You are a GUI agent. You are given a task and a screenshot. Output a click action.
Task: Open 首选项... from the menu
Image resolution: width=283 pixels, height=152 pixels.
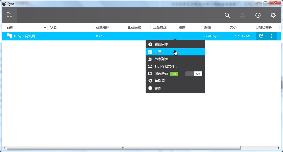[x=175, y=81]
